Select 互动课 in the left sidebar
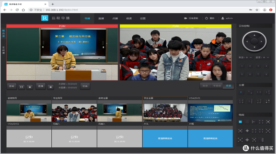The width and height of the screenshot is (276, 154). pyautogui.click(x=4, y=50)
